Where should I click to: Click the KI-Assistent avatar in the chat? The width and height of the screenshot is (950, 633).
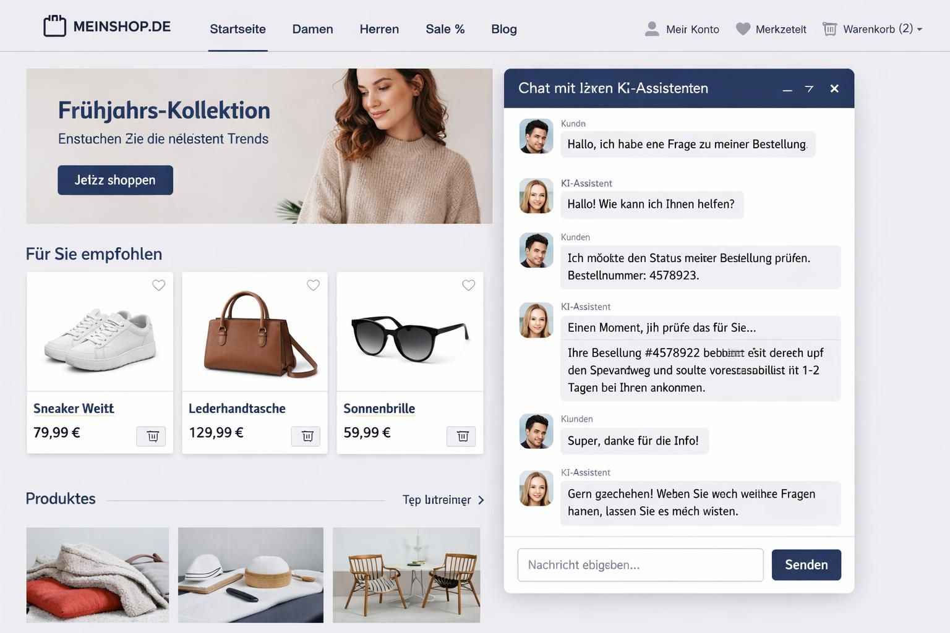click(536, 196)
